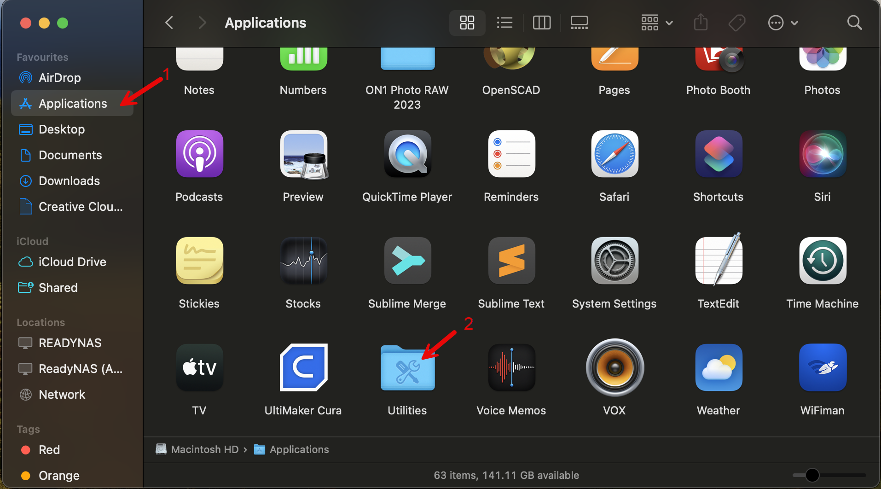Image resolution: width=881 pixels, height=489 pixels.
Task: Adjust the icon size slider
Action: coord(812,475)
